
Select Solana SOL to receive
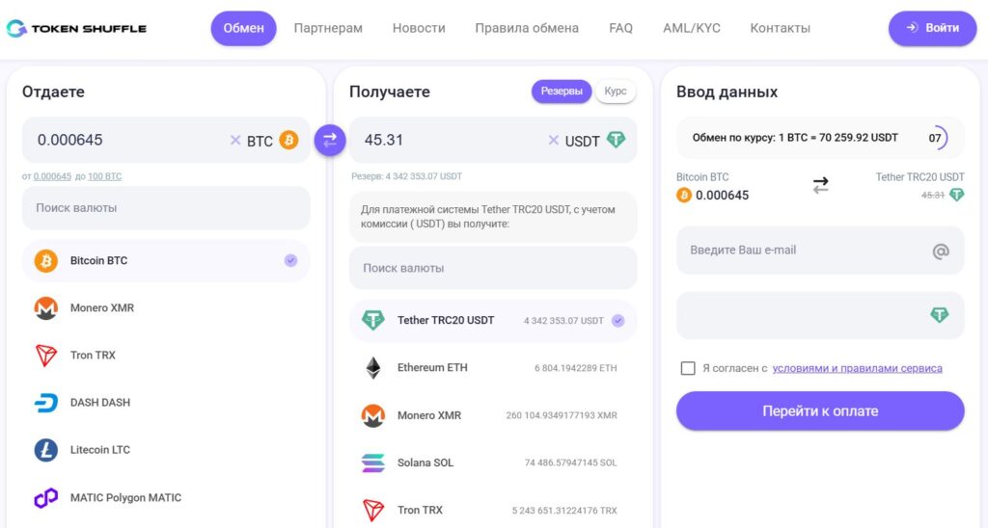425,462
